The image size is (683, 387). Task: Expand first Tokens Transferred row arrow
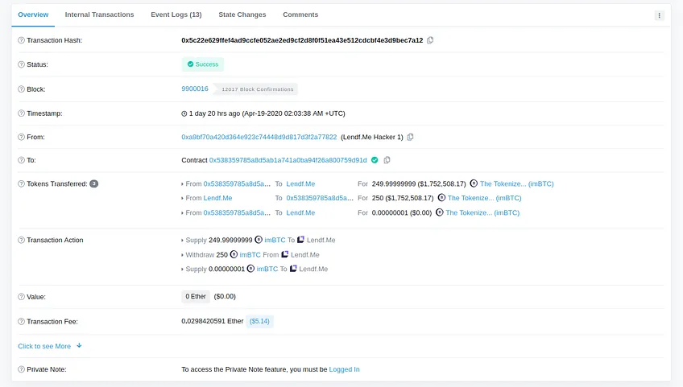pyautogui.click(x=183, y=184)
